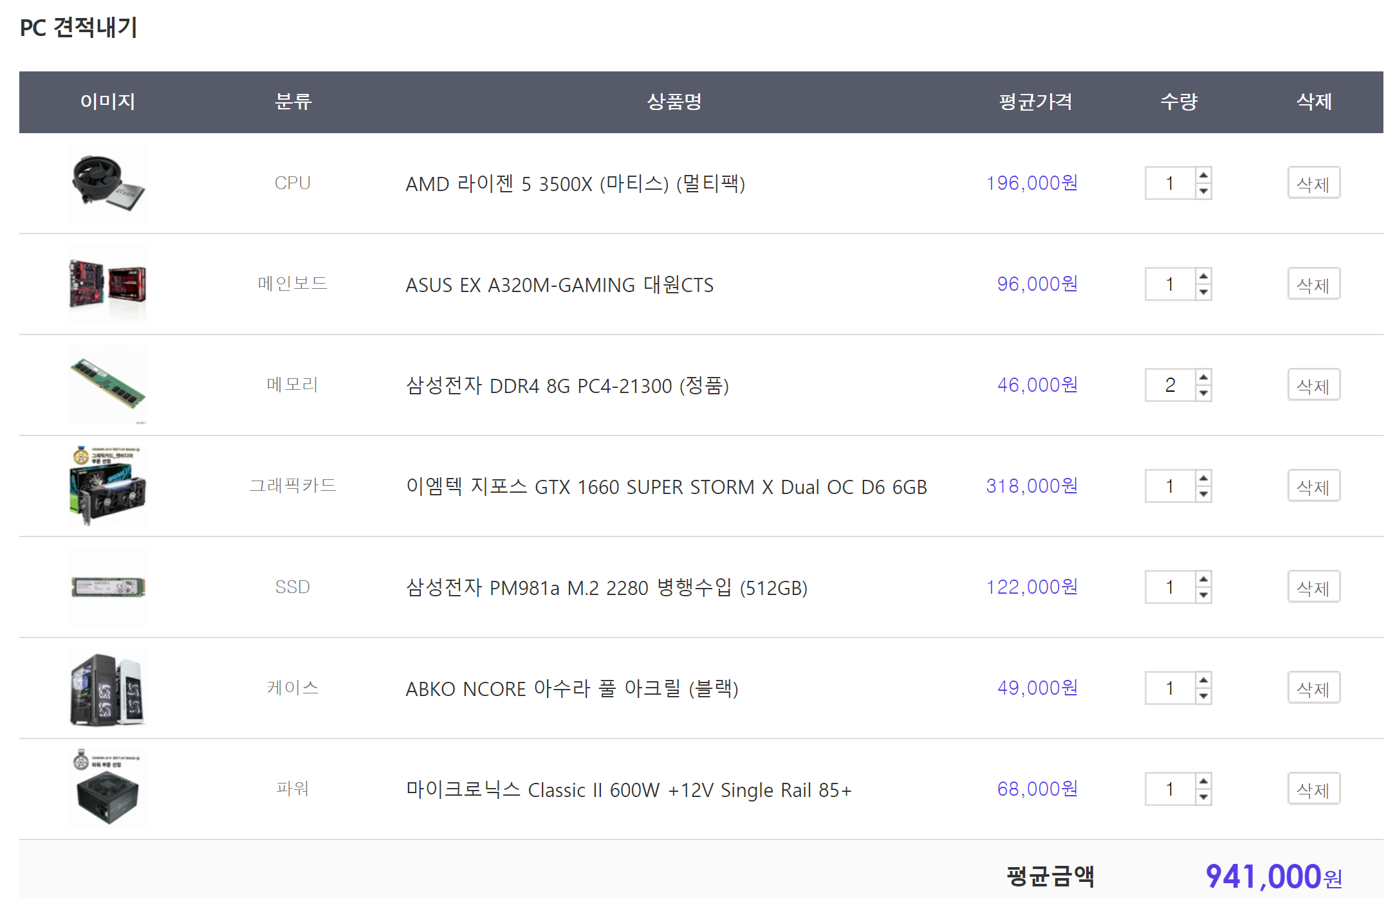This screenshot has height=898, width=1386.
Task: Click the GTX 1660 graphics card thumbnail
Action: 107,486
